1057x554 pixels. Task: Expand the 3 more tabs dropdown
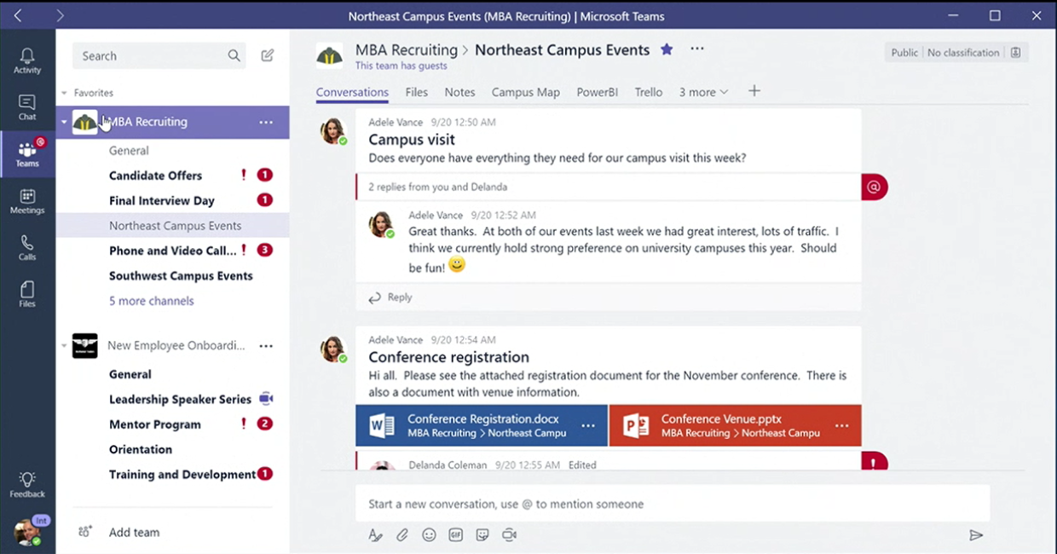coord(703,92)
